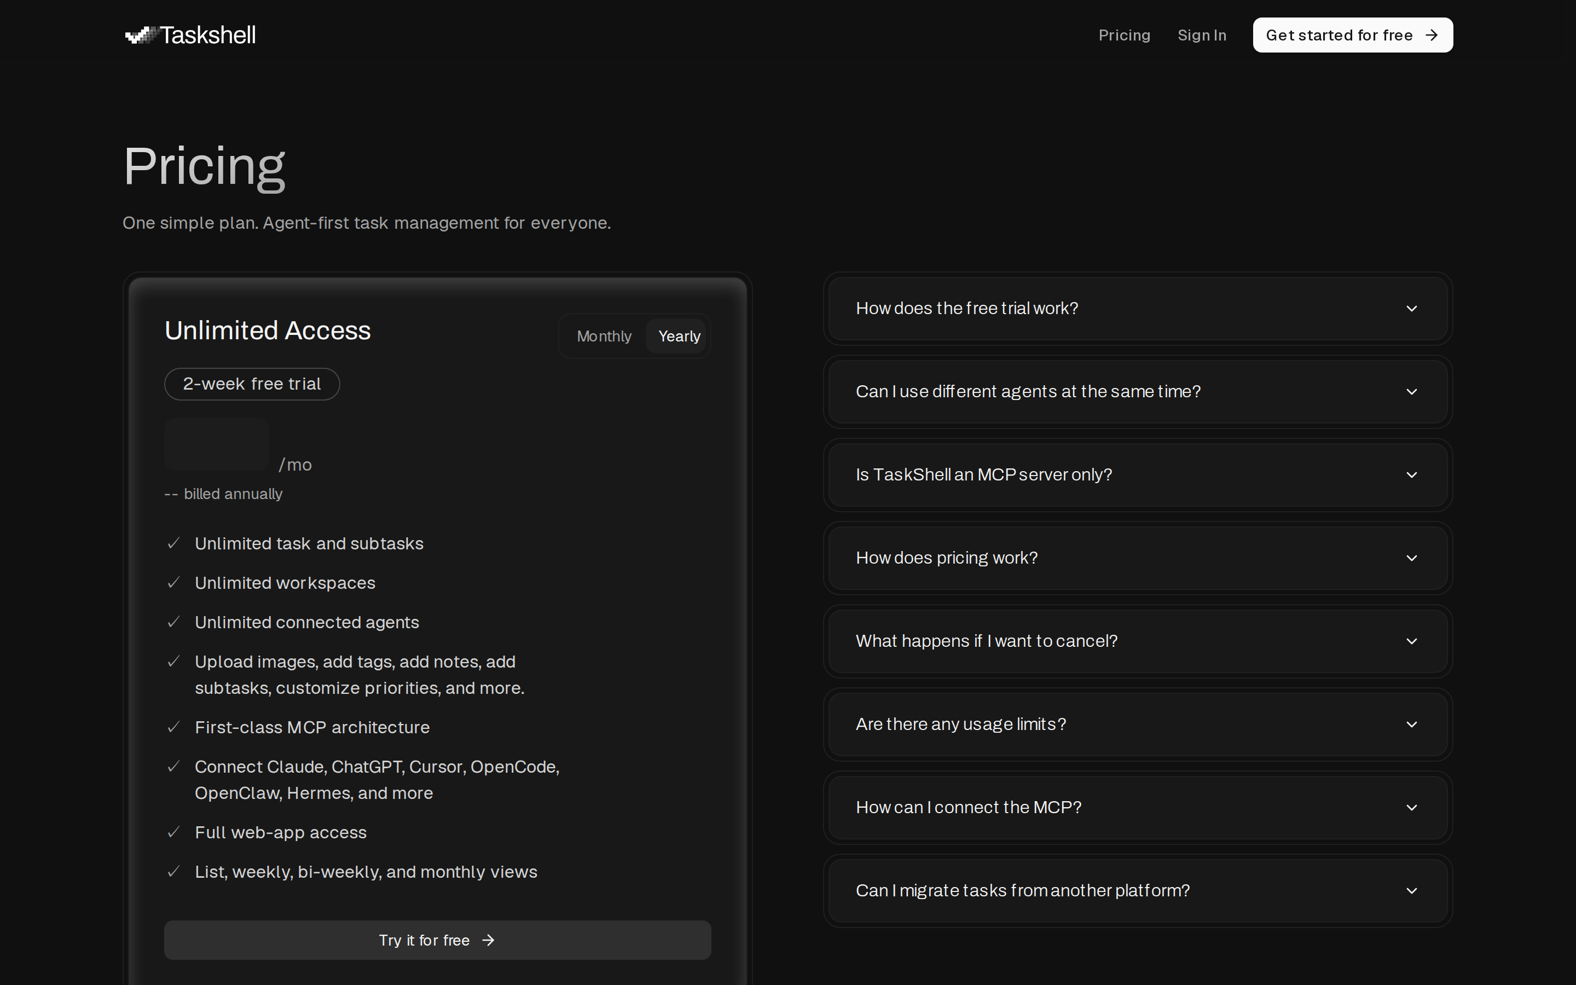Click 'List, weekly, bi-weekly, and monthly views' text
Screen dimensions: 1576x985
[366, 872]
